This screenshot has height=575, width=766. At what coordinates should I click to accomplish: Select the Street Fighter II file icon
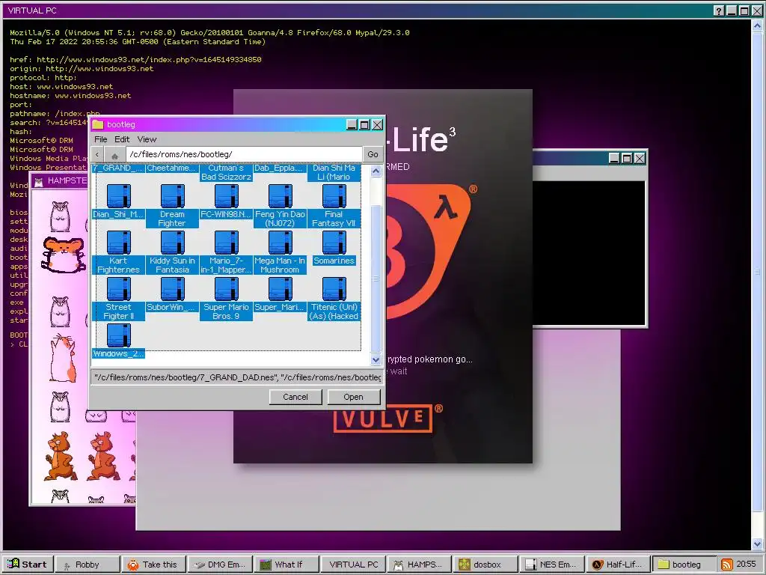tap(119, 289)
